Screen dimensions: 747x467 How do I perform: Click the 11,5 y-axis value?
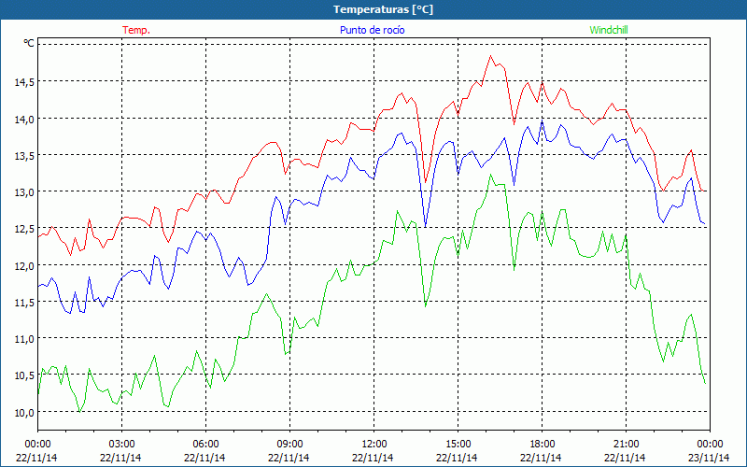(24, 303)
